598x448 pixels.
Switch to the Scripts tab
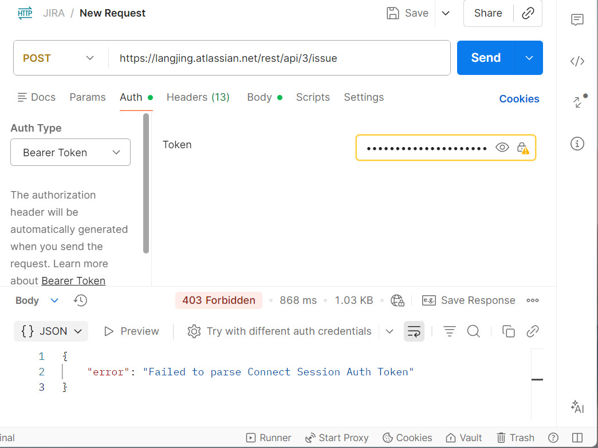click(313, 97)
